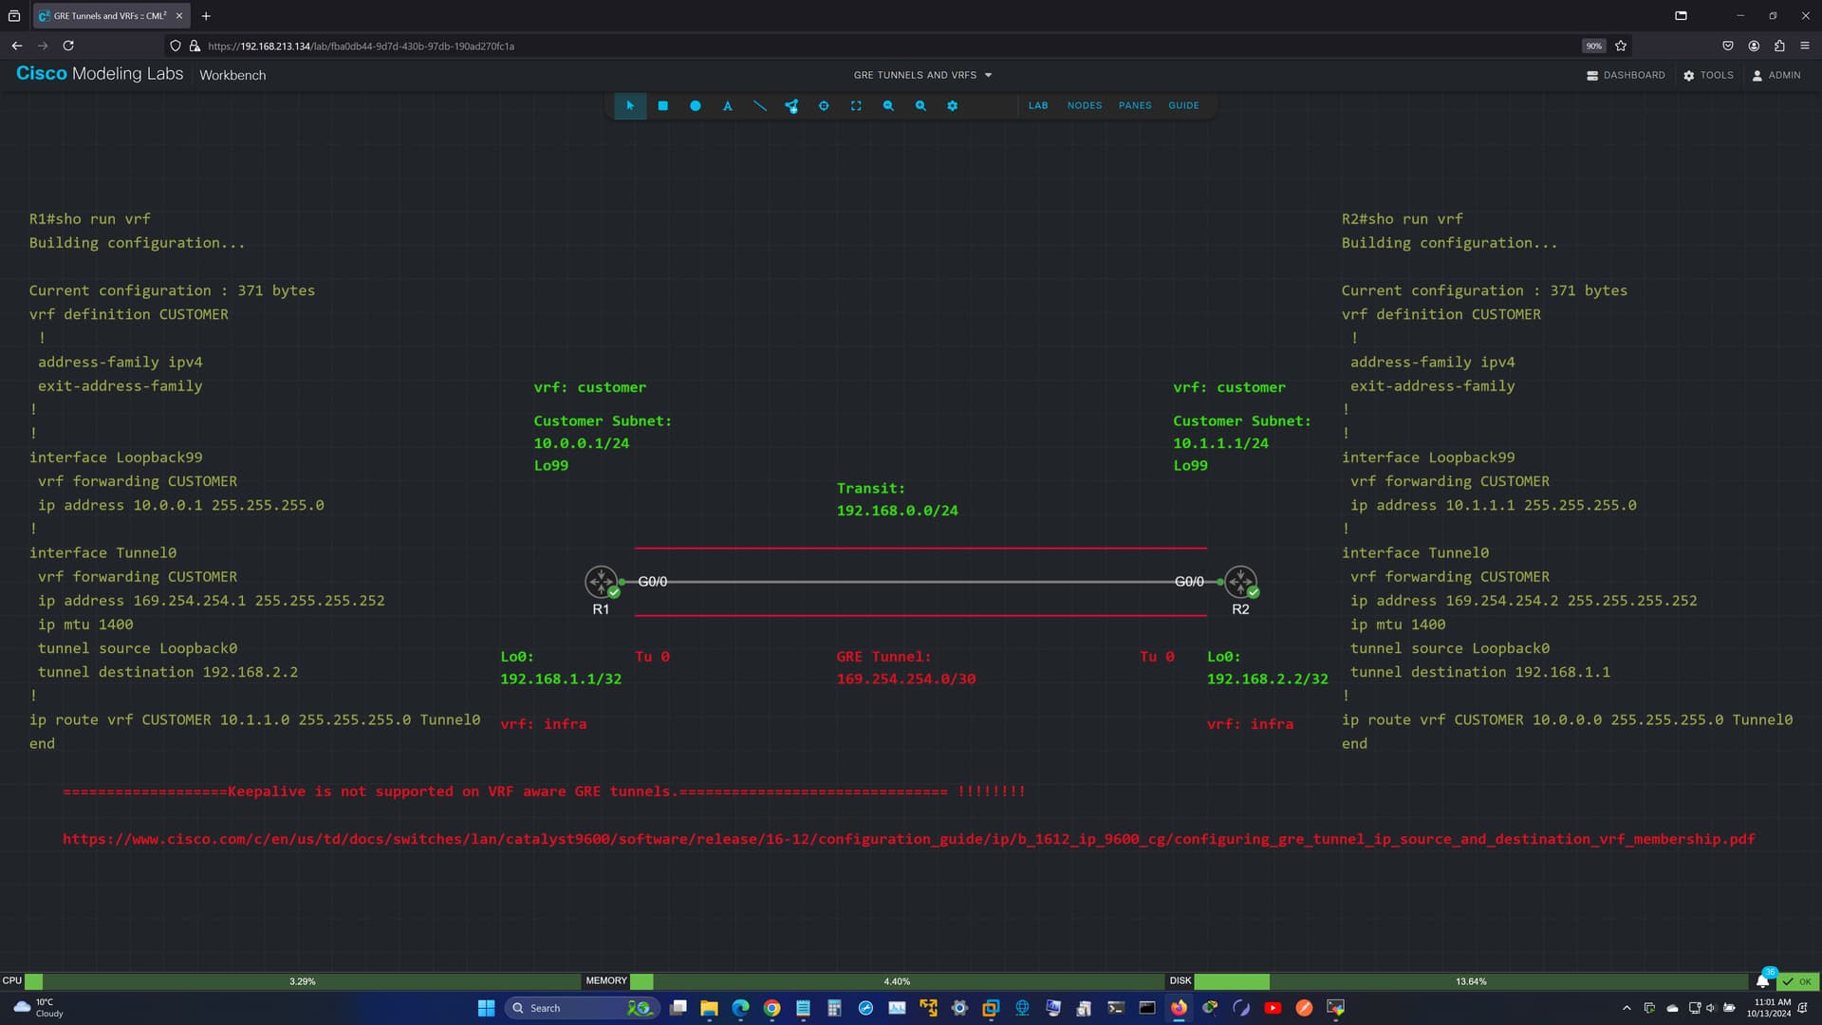
Task: Go back in browser history
Action: [17, 46]
